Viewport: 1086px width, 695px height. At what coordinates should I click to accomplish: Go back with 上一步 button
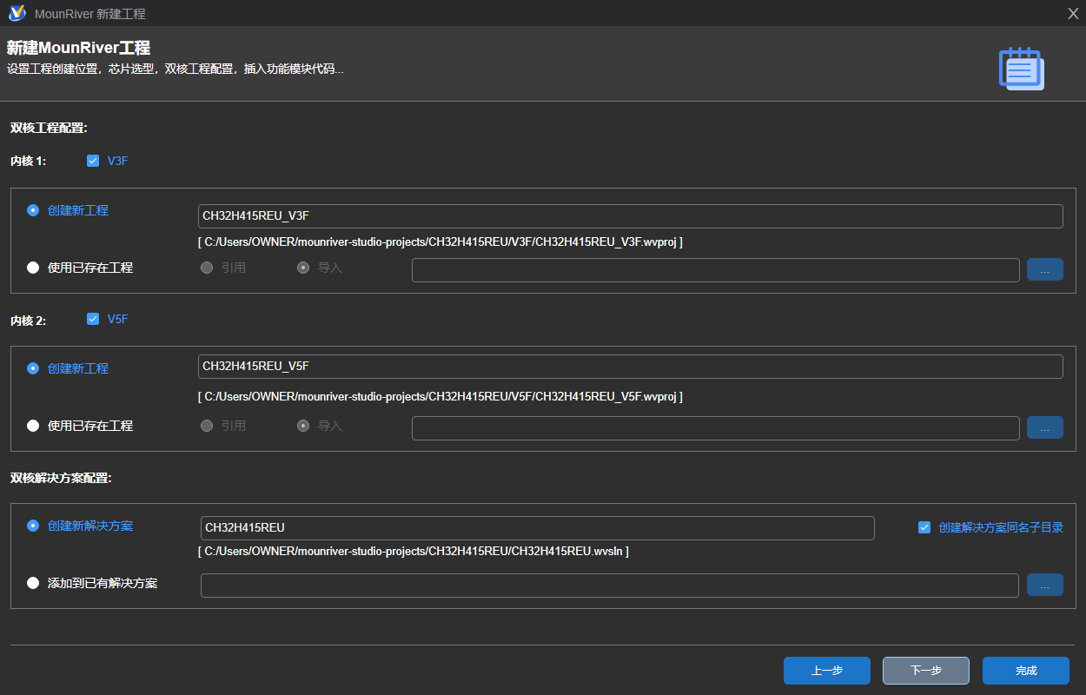click(827, 671)
